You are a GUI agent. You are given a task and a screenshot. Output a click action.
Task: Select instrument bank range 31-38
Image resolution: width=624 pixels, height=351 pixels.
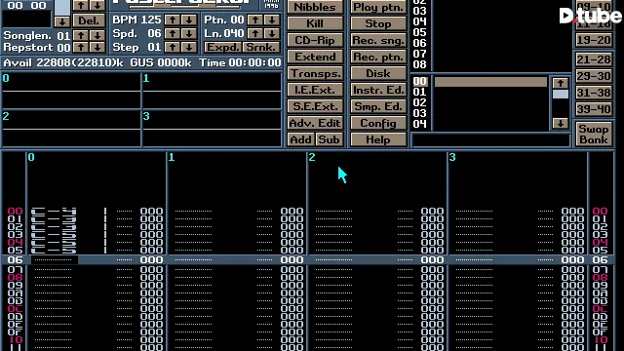pos(594,93)
